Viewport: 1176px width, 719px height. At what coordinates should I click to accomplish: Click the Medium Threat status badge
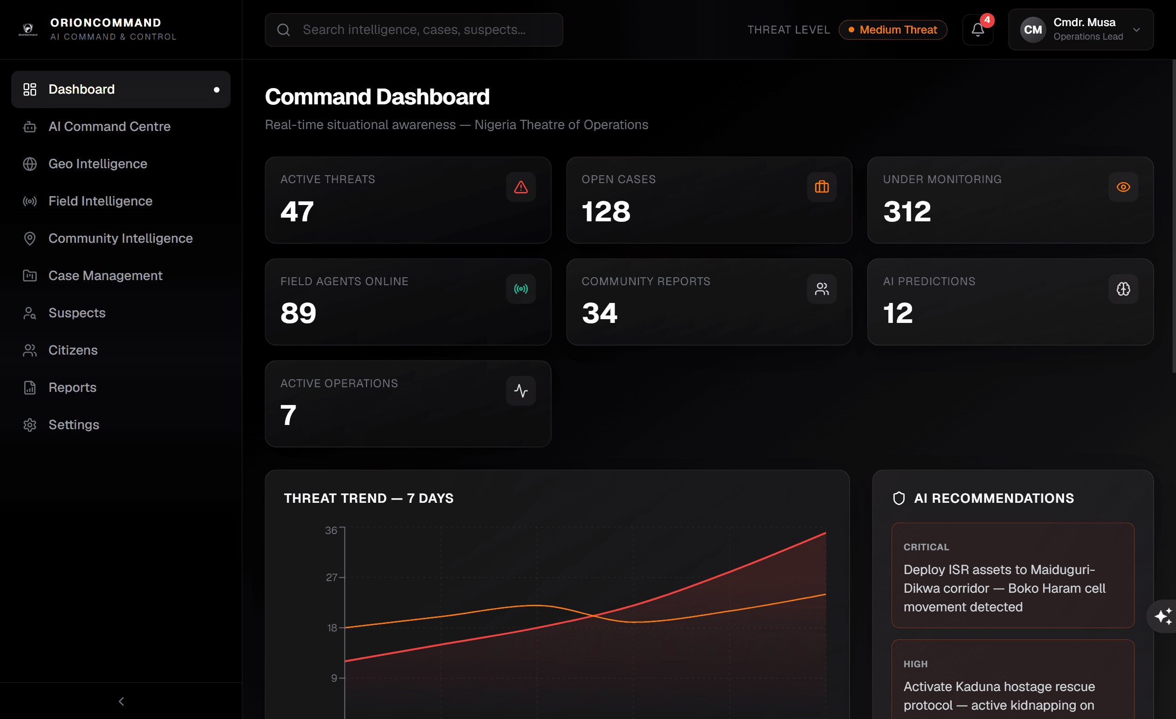coord(892,29)
